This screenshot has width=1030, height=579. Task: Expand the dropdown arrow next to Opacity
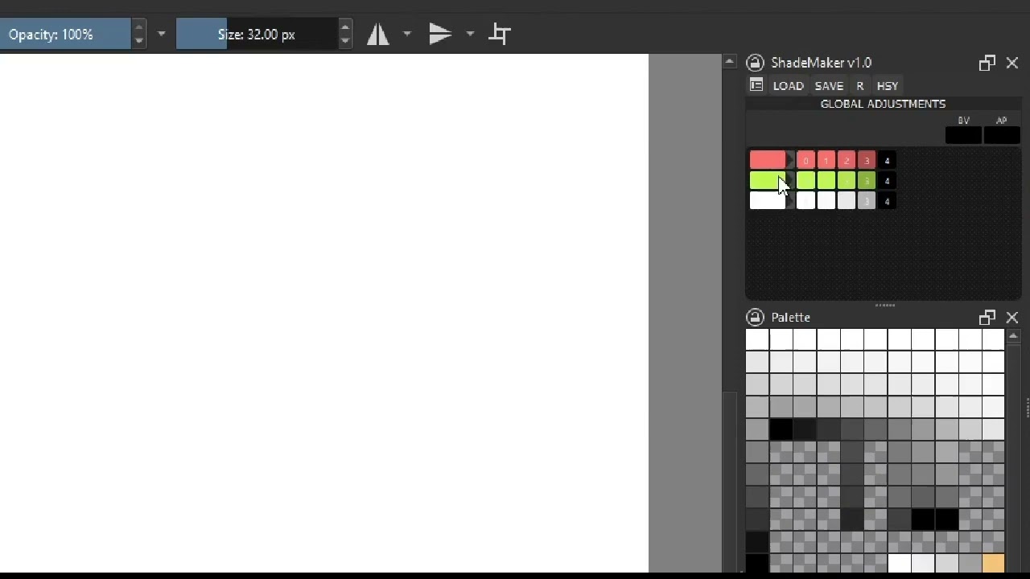click(x=162, y=35)
